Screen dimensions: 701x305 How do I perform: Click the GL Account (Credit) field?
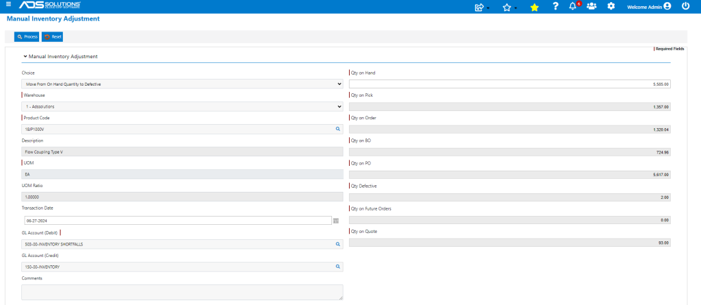pos(182,267)
